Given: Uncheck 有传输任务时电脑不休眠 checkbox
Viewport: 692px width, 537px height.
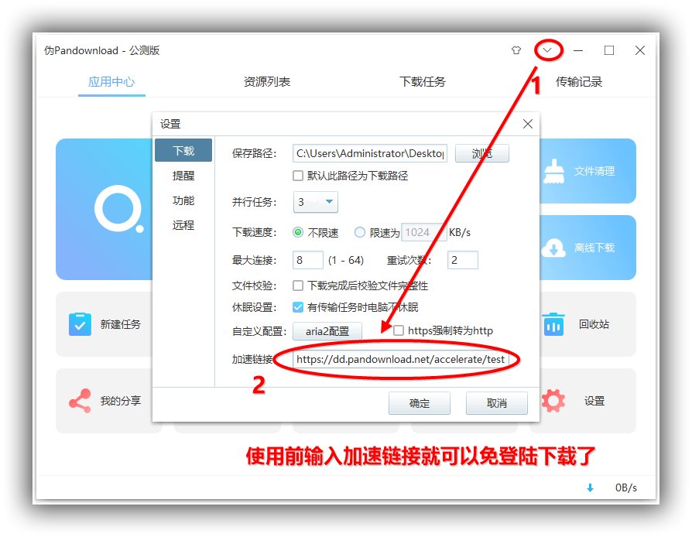Looking at the screenshot, I should coord(298,307).
